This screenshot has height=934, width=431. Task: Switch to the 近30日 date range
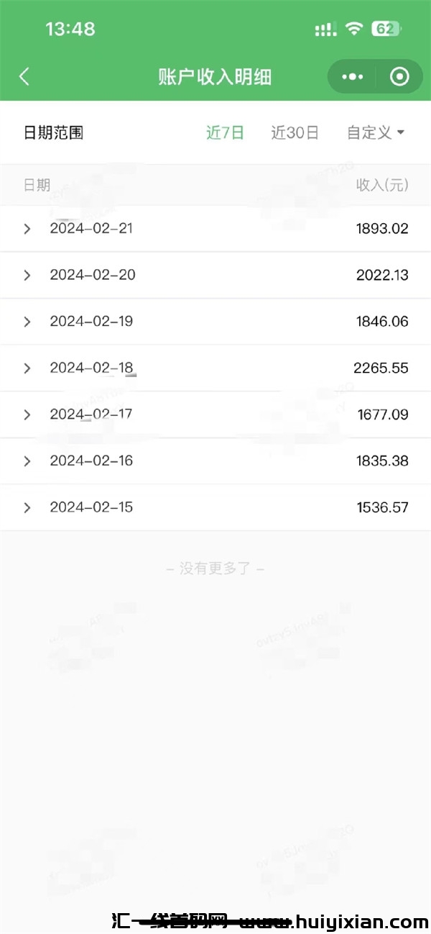295,132
